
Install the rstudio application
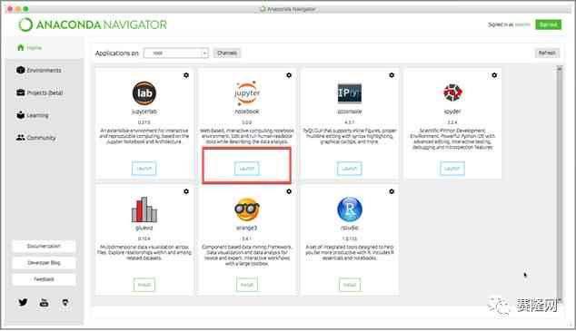[350, 285]
